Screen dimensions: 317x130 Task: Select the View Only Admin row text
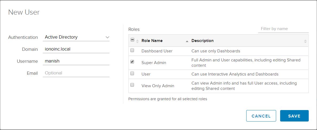(158, 86)
